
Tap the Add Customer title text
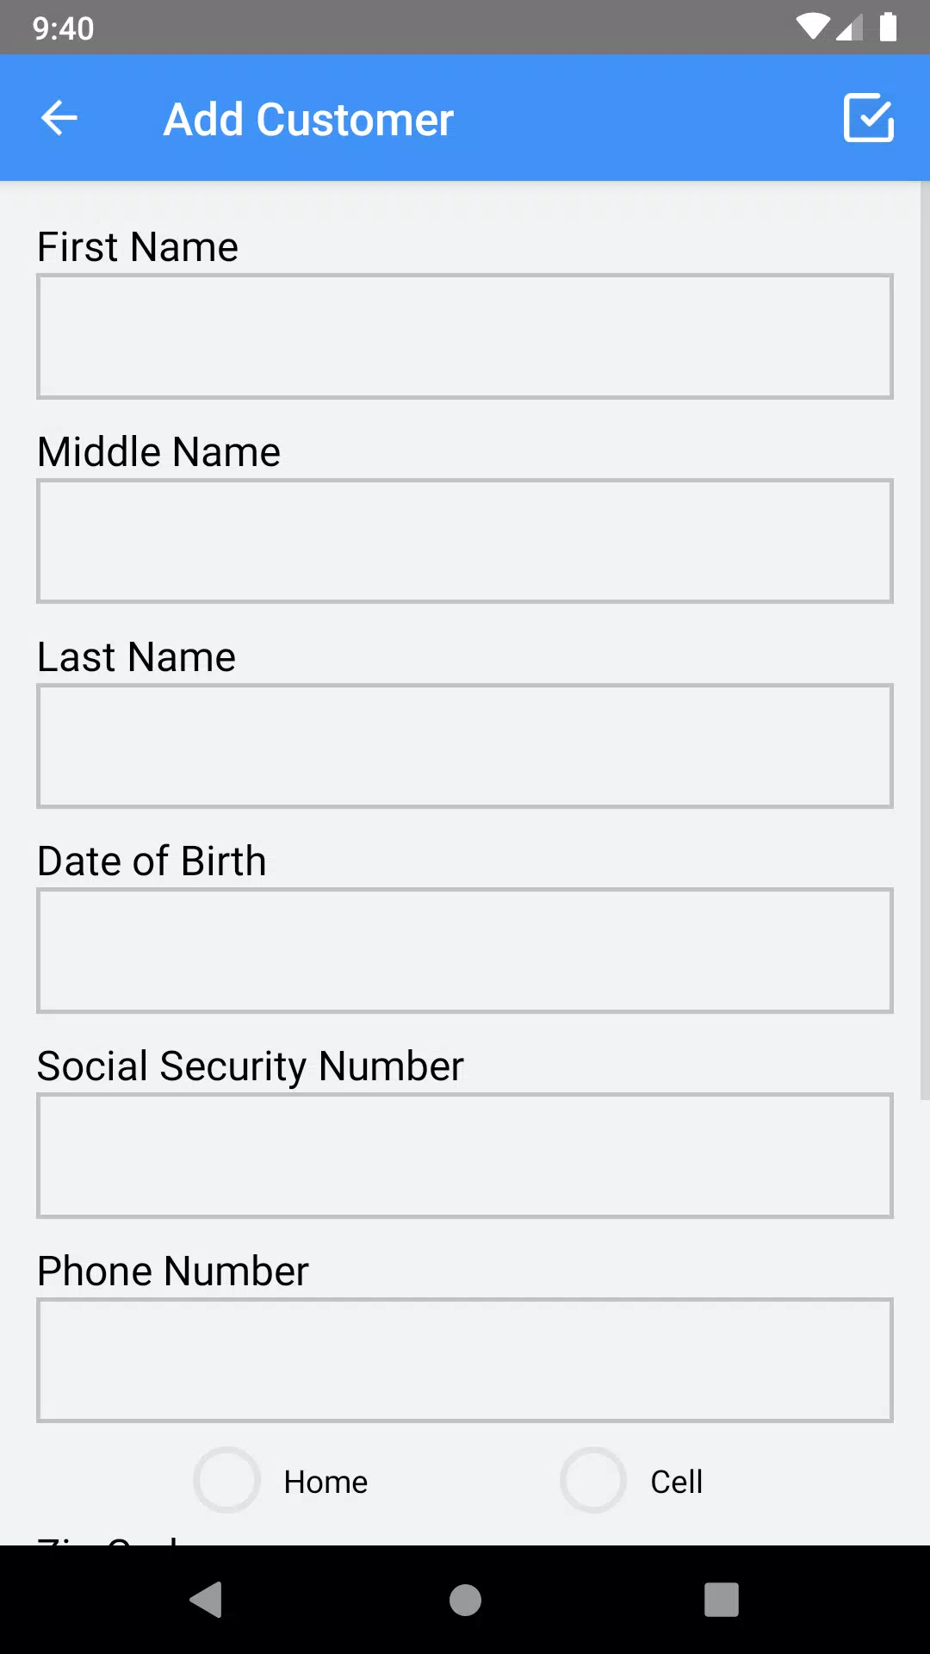coord(308,120)
